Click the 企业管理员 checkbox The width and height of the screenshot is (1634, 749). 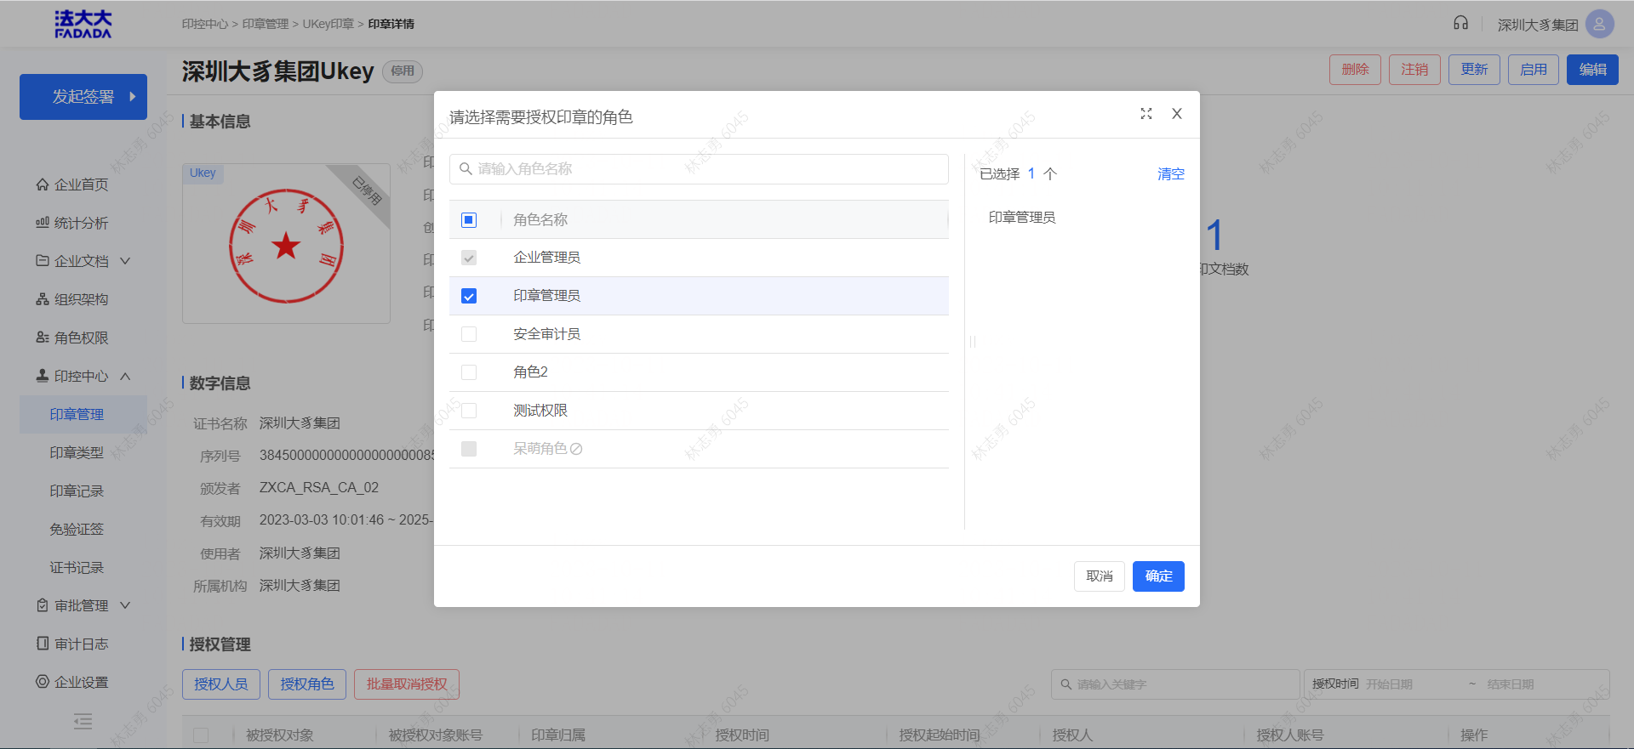tap(469, 258)
